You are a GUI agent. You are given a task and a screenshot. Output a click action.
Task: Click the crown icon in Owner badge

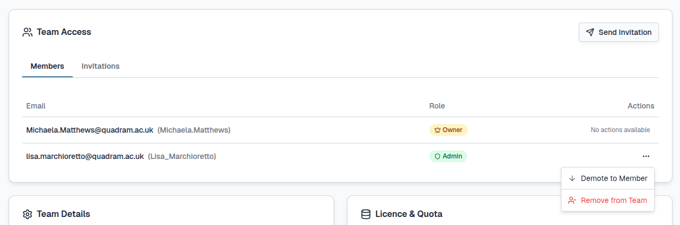(x=438, y=130)
